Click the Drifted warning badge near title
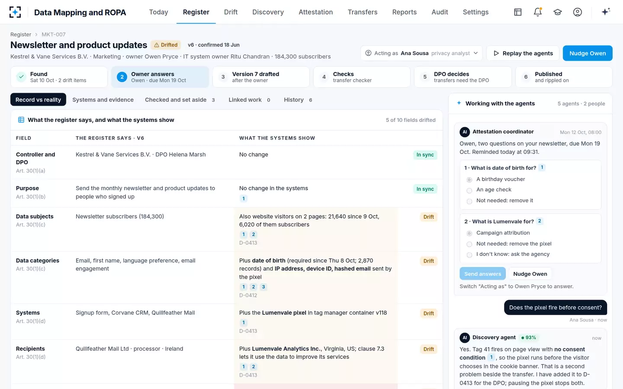 (x=166, y=45)
